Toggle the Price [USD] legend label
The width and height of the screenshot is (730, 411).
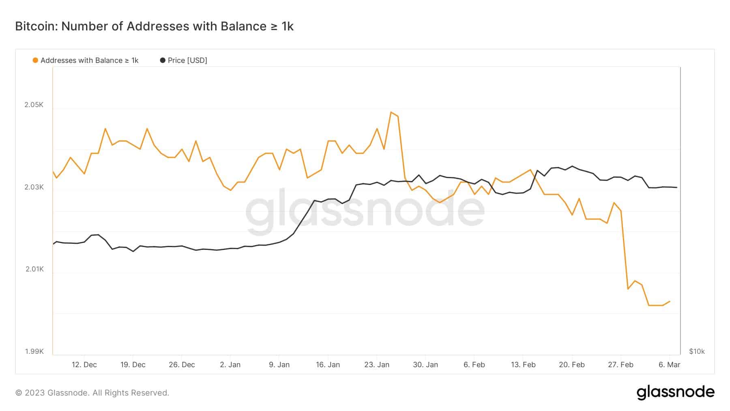click(187, 60)
